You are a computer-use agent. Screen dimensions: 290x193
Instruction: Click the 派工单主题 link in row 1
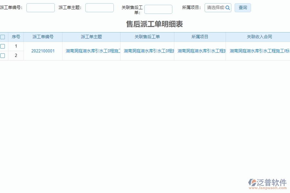(92, 51)
